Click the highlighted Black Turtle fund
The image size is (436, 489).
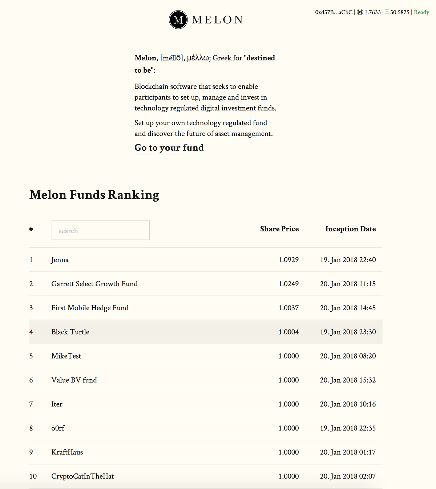(70, 332)
